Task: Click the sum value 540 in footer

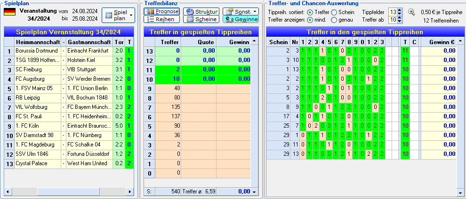Action: (168, 191)
